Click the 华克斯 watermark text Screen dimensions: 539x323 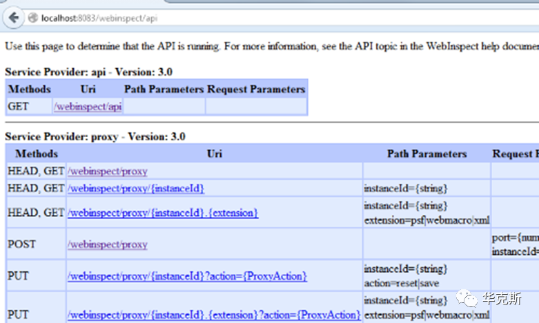click(x=501, y=299)
